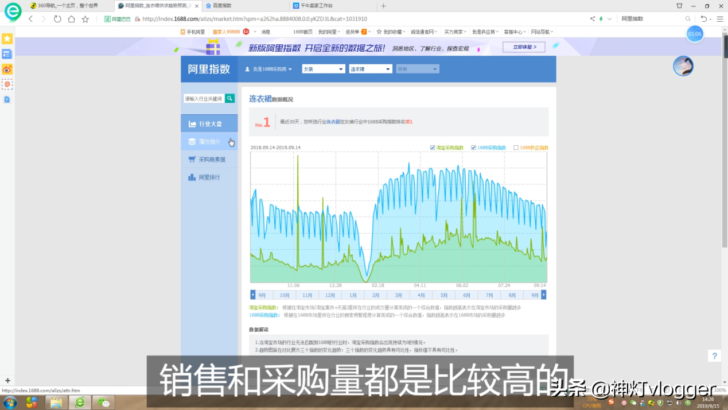The width and height of the screenshot is (728, 410).
Task: Expand 客服中心 top menu
Action: (515, 32)
